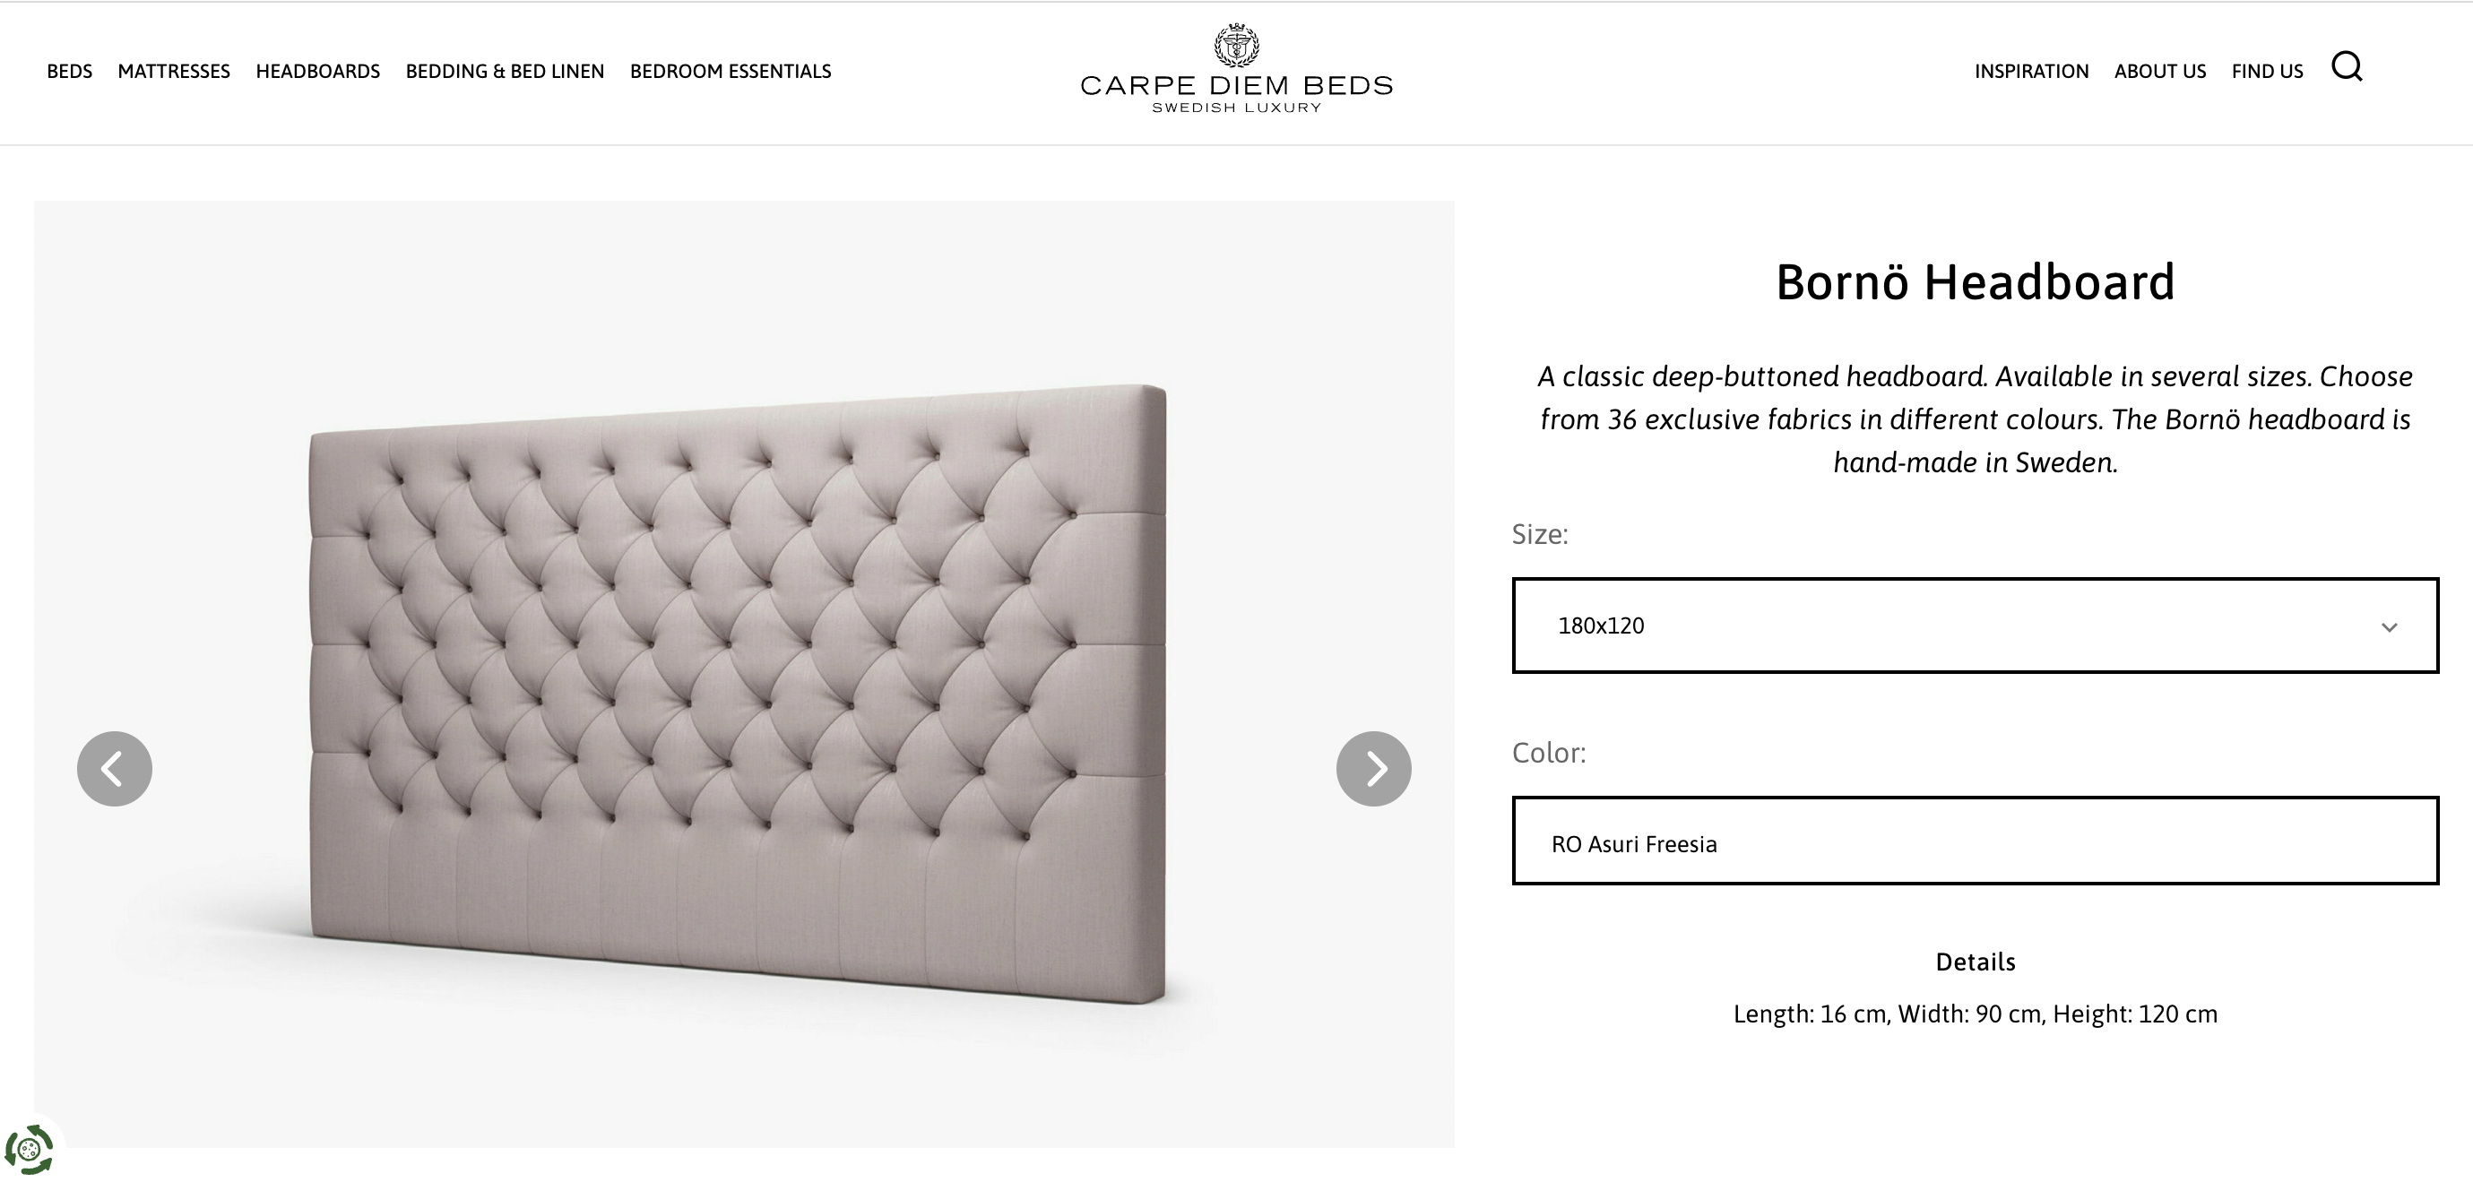Click the Details heading
Screen dimensions: 2473x1182
[x=1975, y=962]
